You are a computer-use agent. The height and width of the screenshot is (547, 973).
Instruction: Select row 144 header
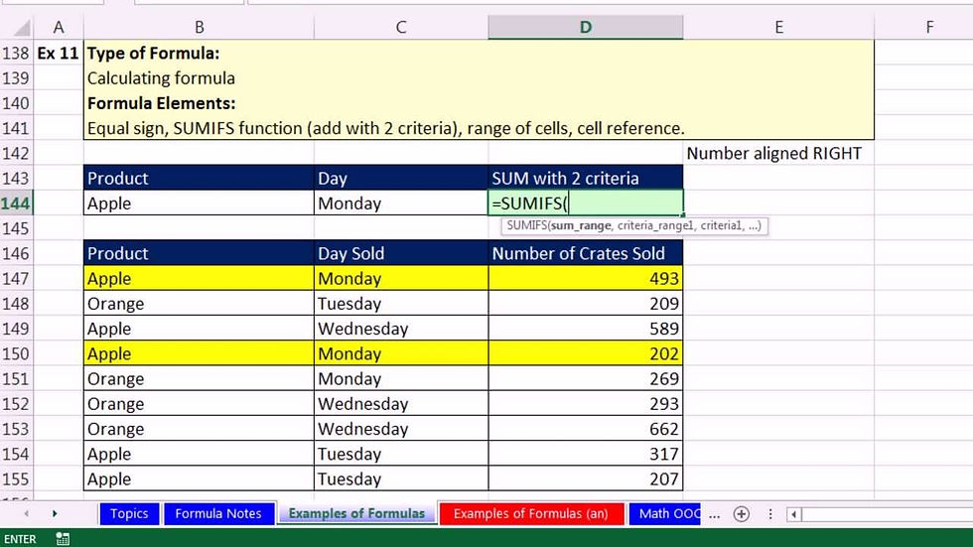[x=16, y=204]
